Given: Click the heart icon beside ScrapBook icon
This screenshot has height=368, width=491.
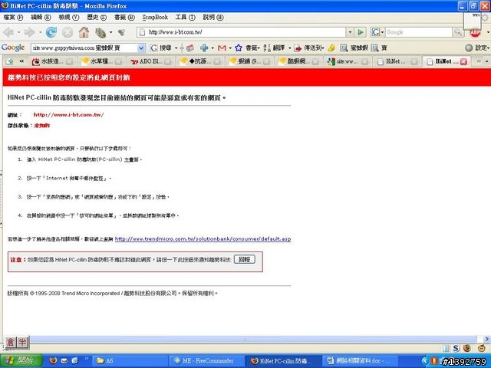Looking at the screenshot, I should (x=121, y=32).
